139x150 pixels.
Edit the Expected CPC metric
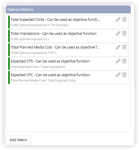pos(118,75)
